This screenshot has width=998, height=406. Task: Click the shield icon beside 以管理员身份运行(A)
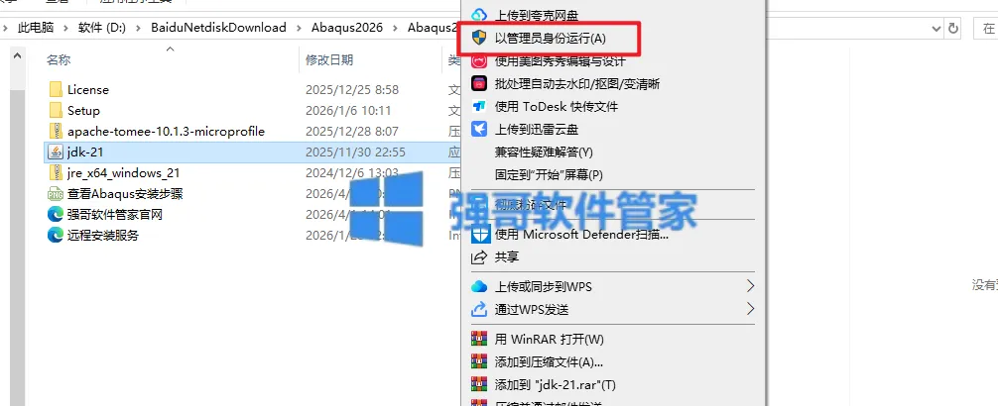point(478,38)
